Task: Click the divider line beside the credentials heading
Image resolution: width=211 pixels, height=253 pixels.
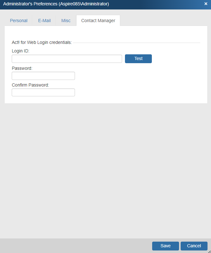Action: (x=136, y=43)
